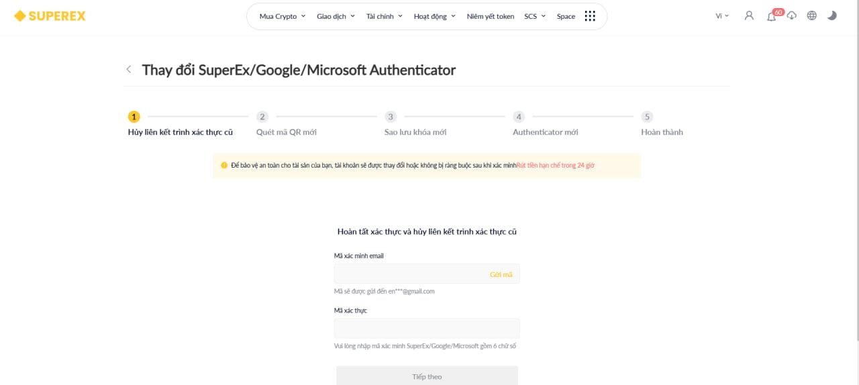859x385 pixels.
Task: Open the nine-dot apps grid menu
Action: tap(590, 16)
